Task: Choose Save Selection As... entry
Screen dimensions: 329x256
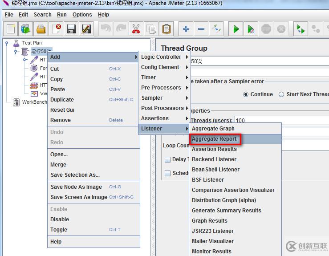Action: (x=93, y=175)
